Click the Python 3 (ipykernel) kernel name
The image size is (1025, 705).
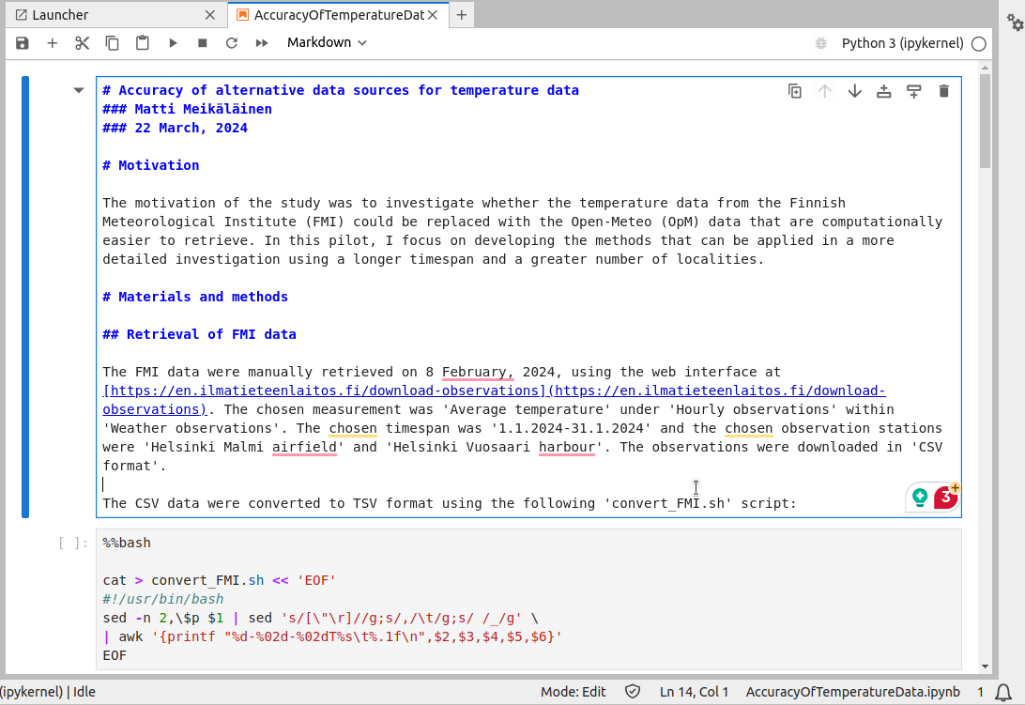pos(902,43)
